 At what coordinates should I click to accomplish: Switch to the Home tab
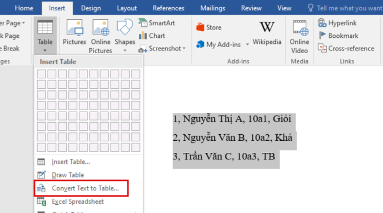pyautogui.click(x=24, y=8)
